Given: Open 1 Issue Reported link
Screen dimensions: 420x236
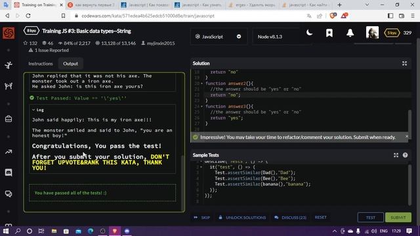Looking at the screenshot, I should (x=49, y=50).
